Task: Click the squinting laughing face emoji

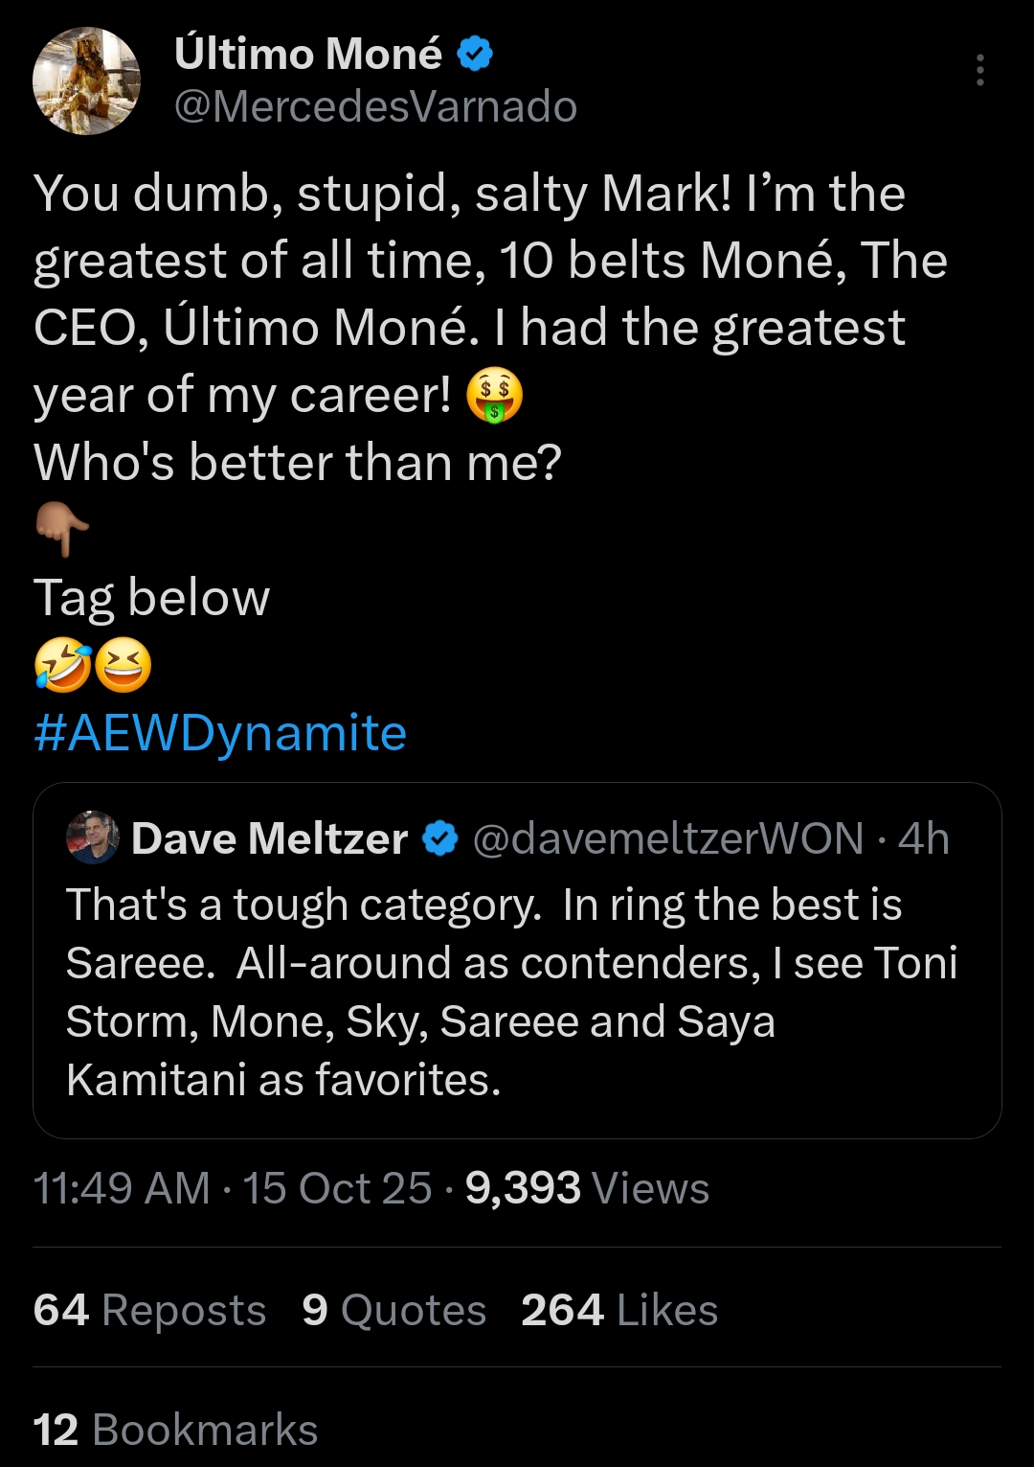Action: [x=123, y=666]
